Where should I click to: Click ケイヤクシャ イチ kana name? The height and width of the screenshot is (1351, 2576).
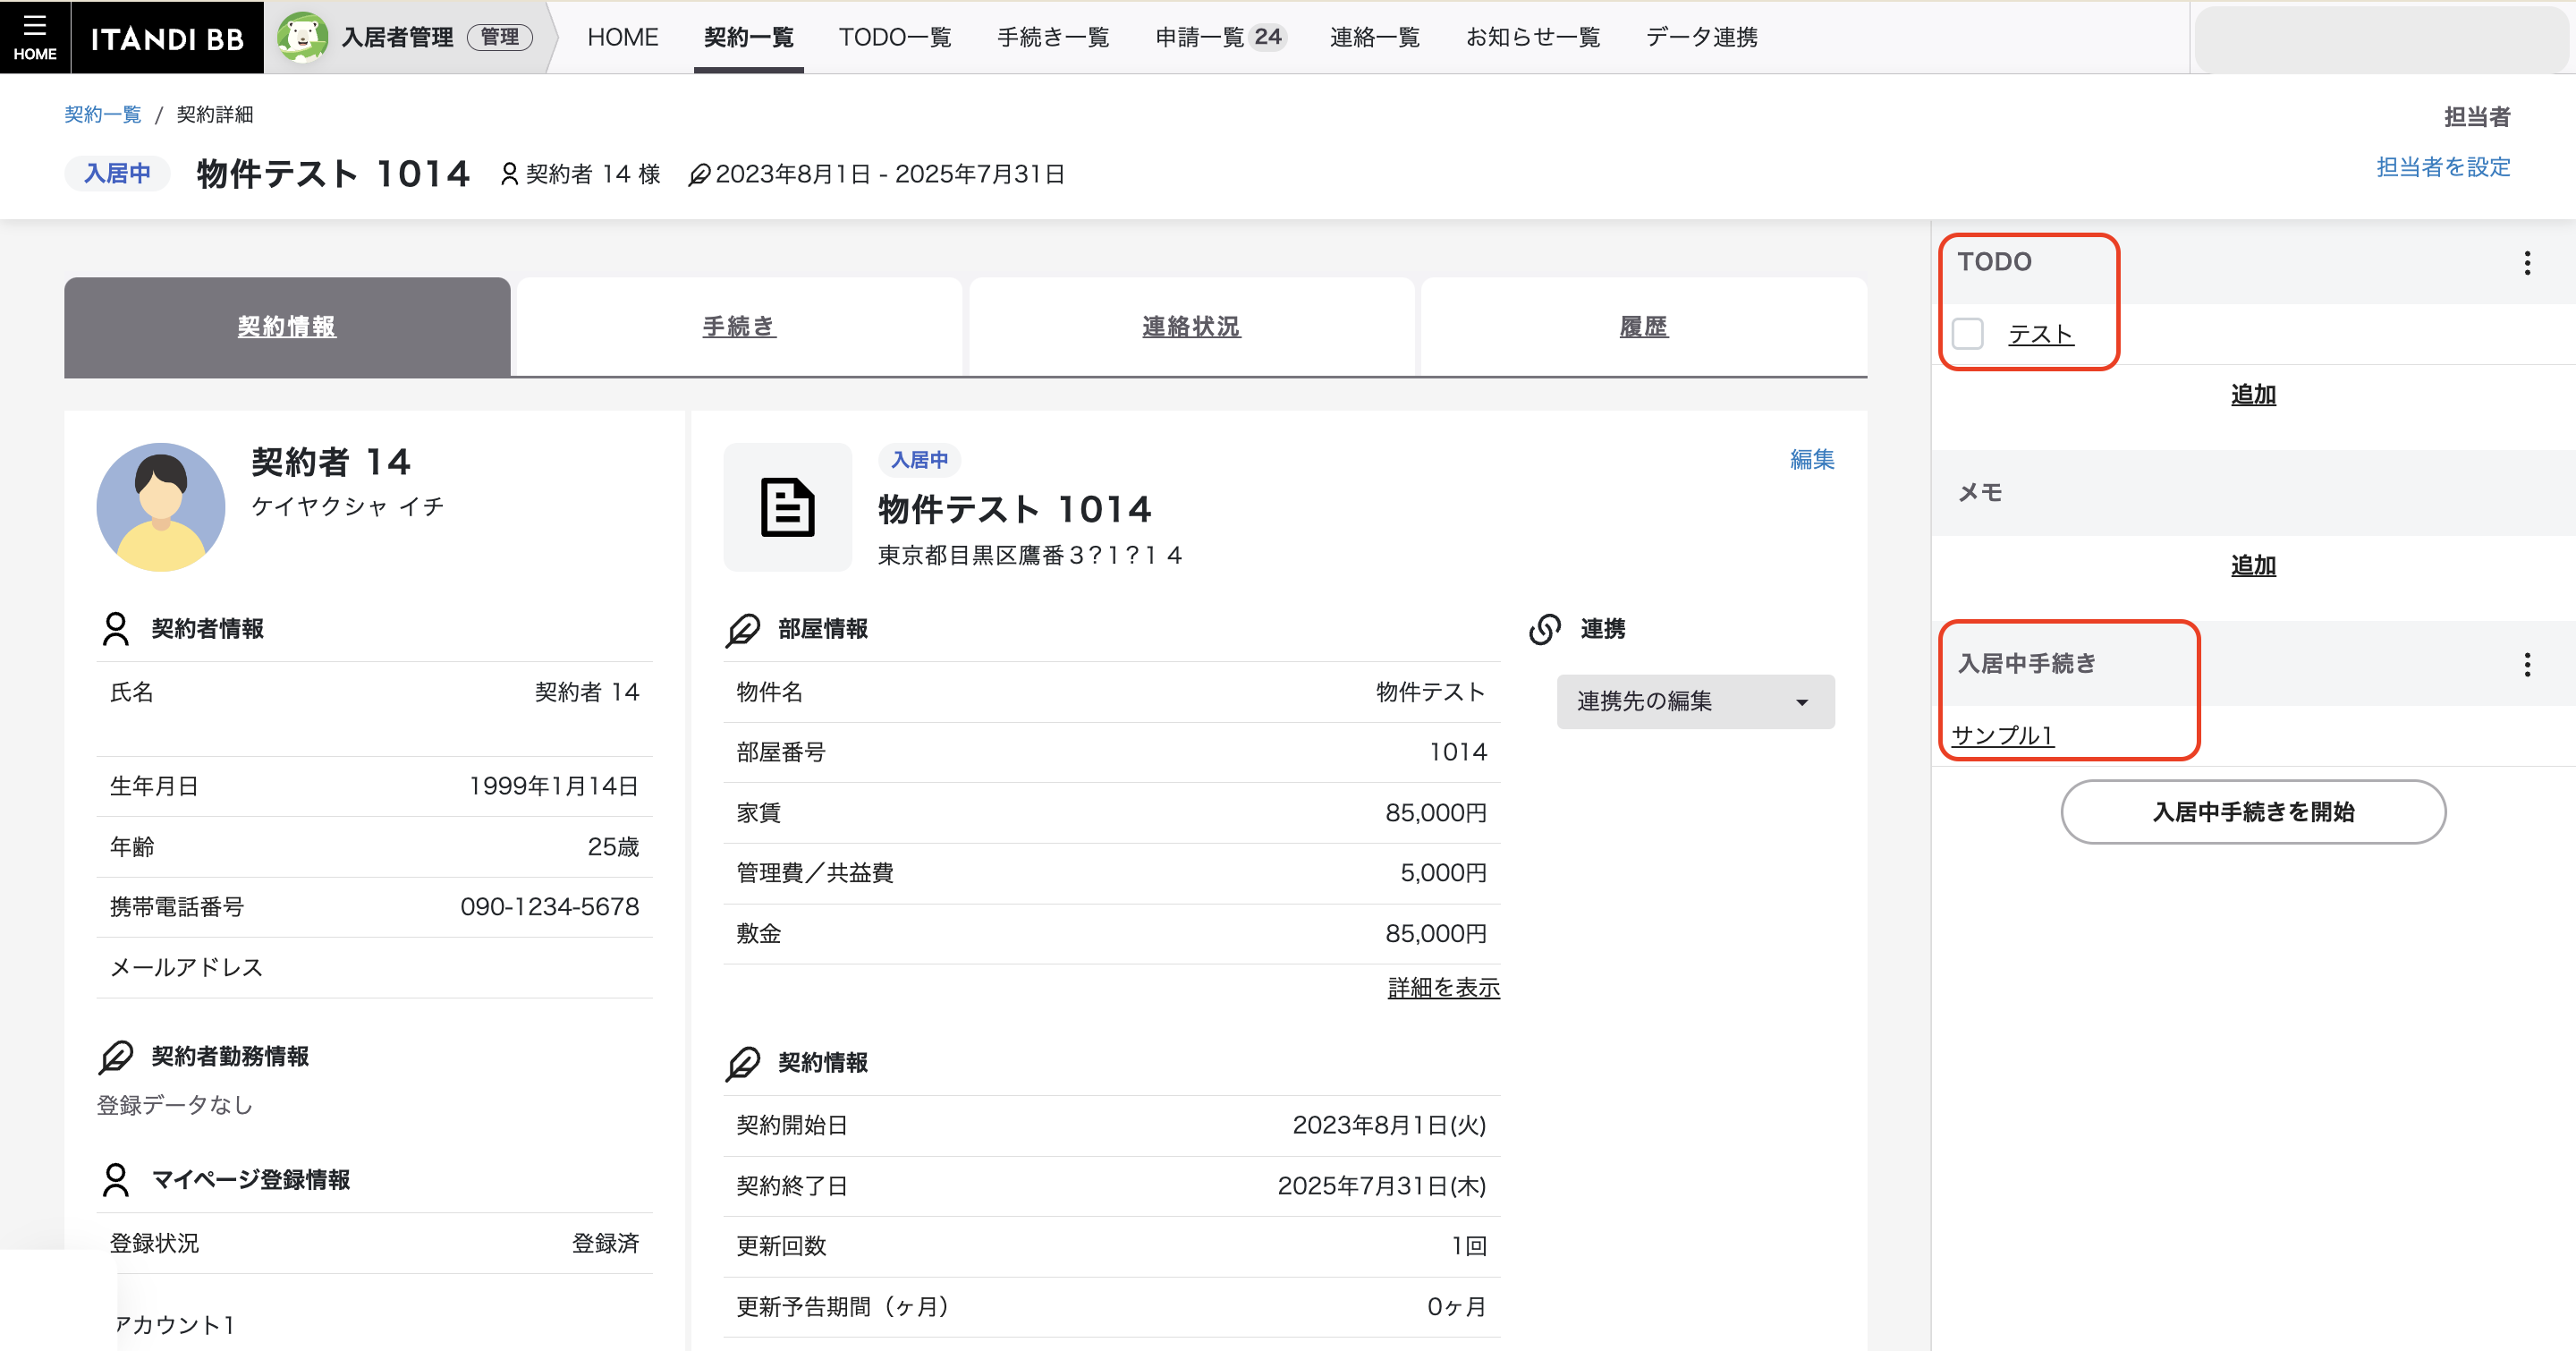coord(348,506)
